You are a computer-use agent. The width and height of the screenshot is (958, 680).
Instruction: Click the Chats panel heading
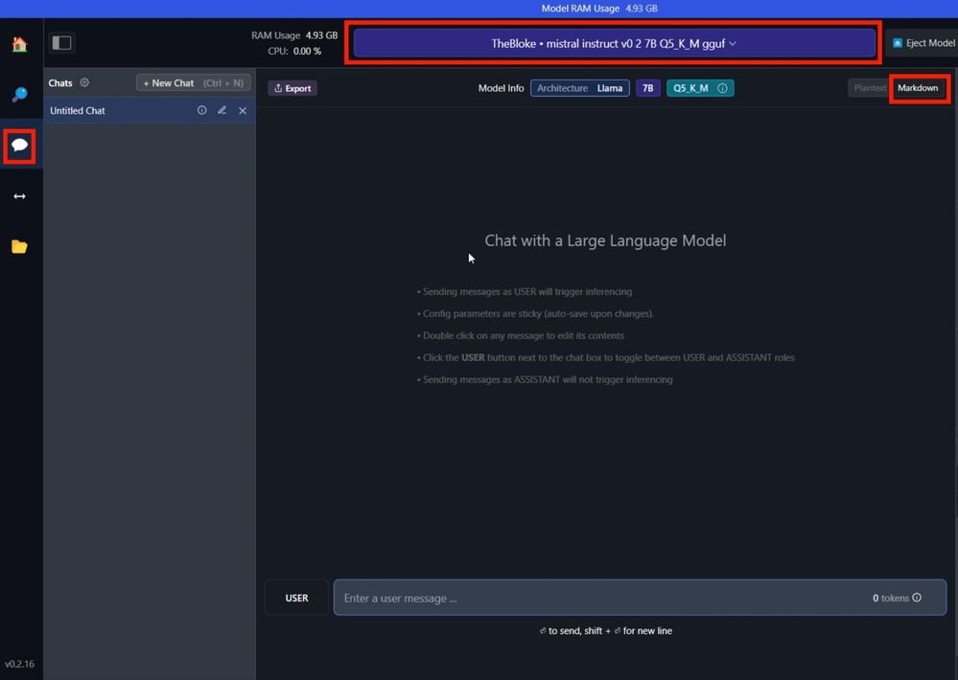coord(59,83)
